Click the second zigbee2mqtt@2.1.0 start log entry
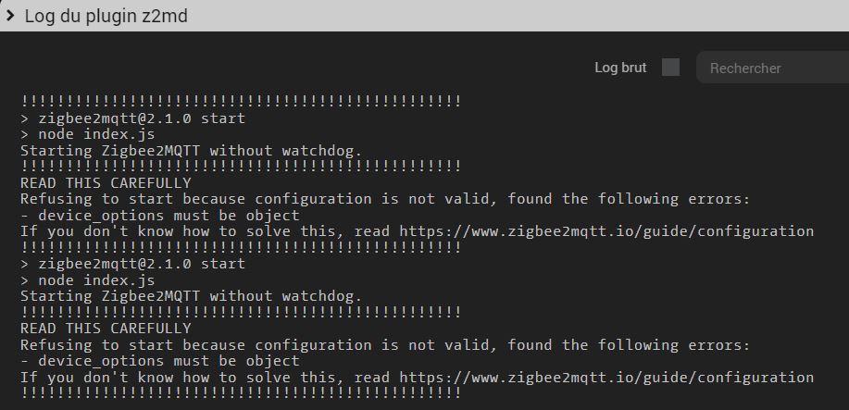Image resolution: width=849 pixels, height=410 pixels. tap(132, 265)
